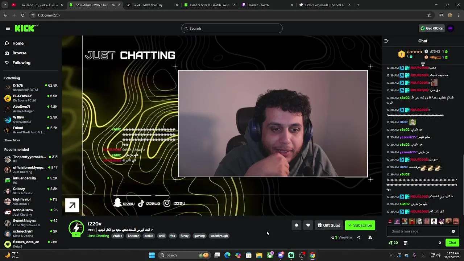Go to the Kick logo homepage

coord(26,28)
